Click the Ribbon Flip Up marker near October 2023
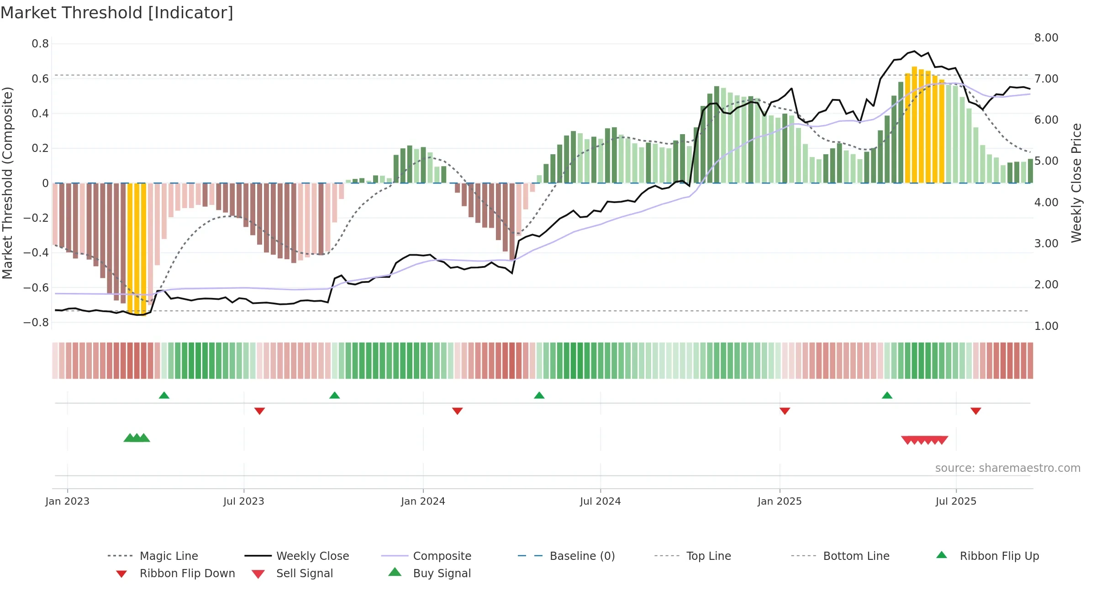The height and width of the screenshot is (616, 1096). (x=334, y=395)
